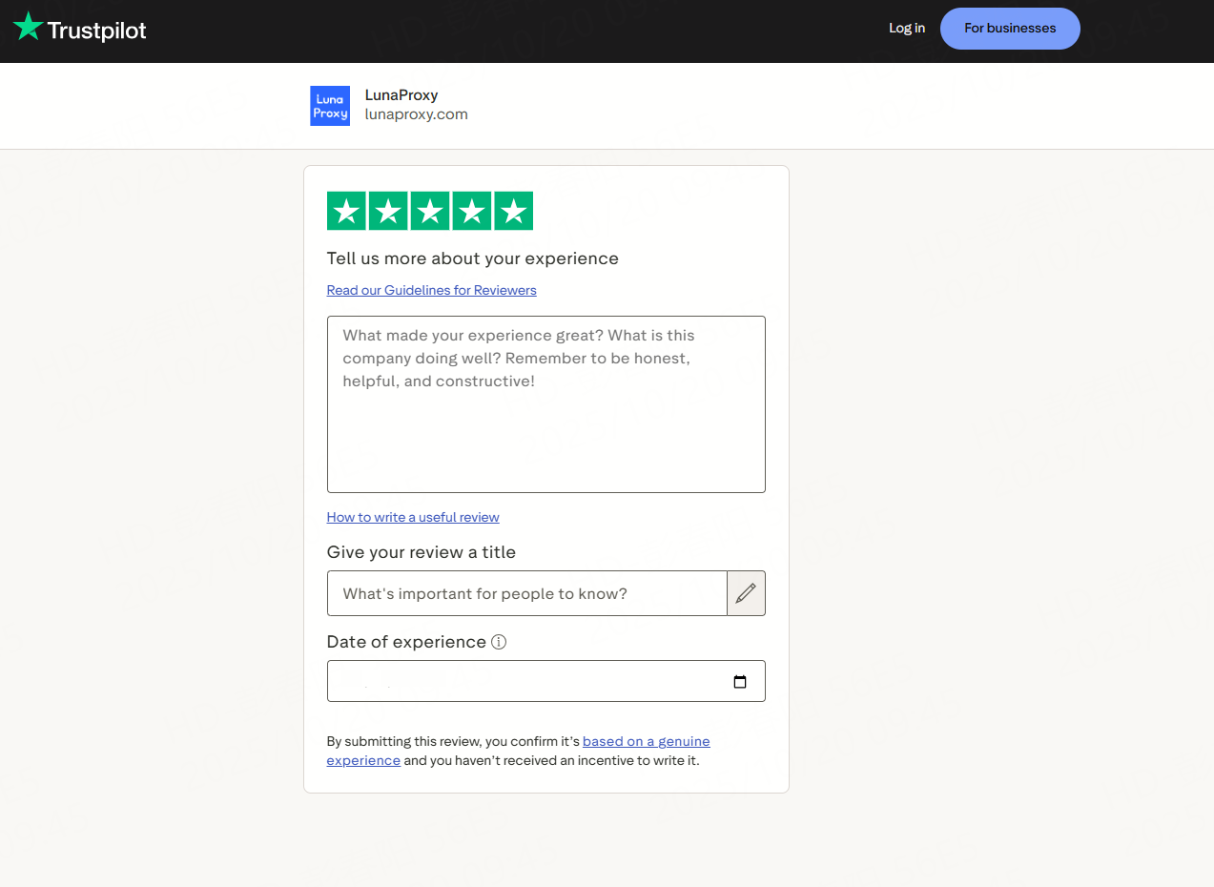Click the review title input field

(x=526, y=593)
